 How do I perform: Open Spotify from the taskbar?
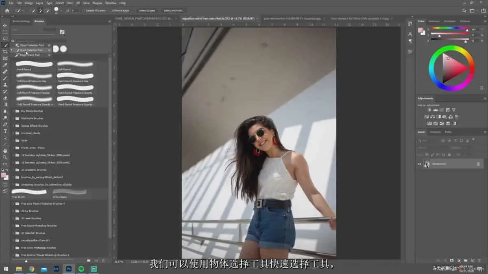[x=81, y=269]
